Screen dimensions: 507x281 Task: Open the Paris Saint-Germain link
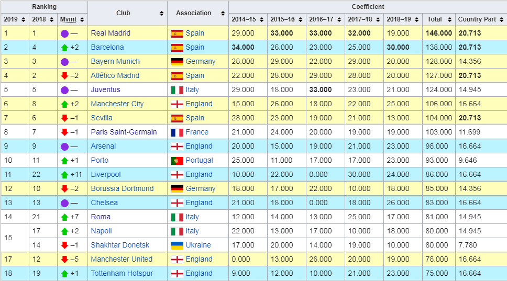tap(124, 132)
